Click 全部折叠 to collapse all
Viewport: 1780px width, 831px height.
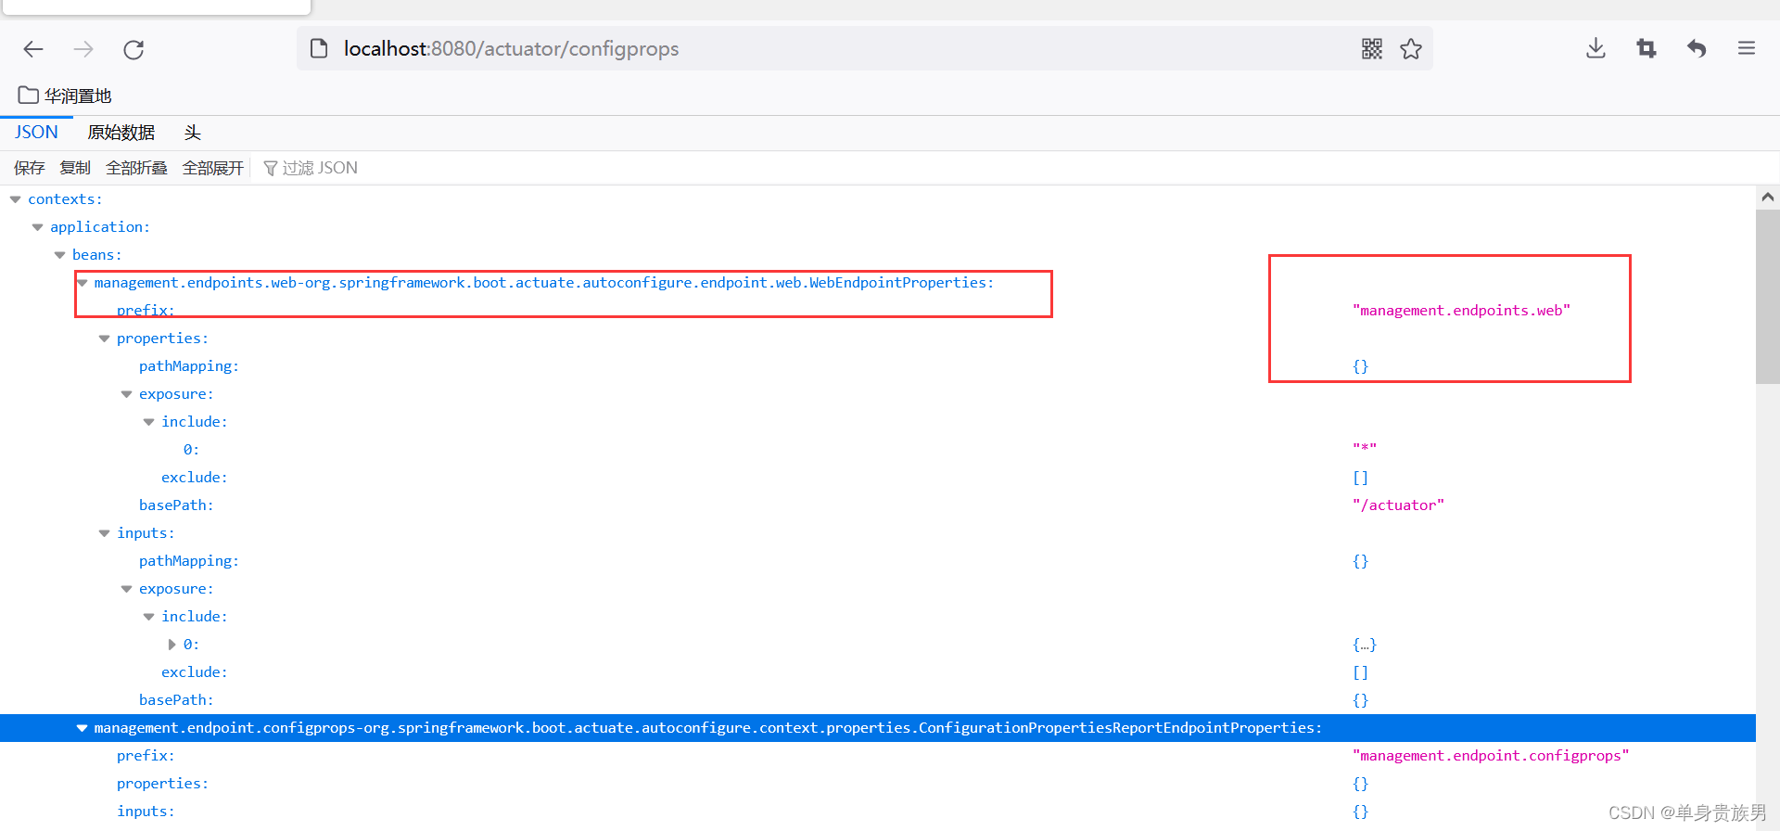136,168
